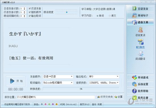Click the 保存位置 path field
Screen dimensions: 156x108
coord(56,97)
